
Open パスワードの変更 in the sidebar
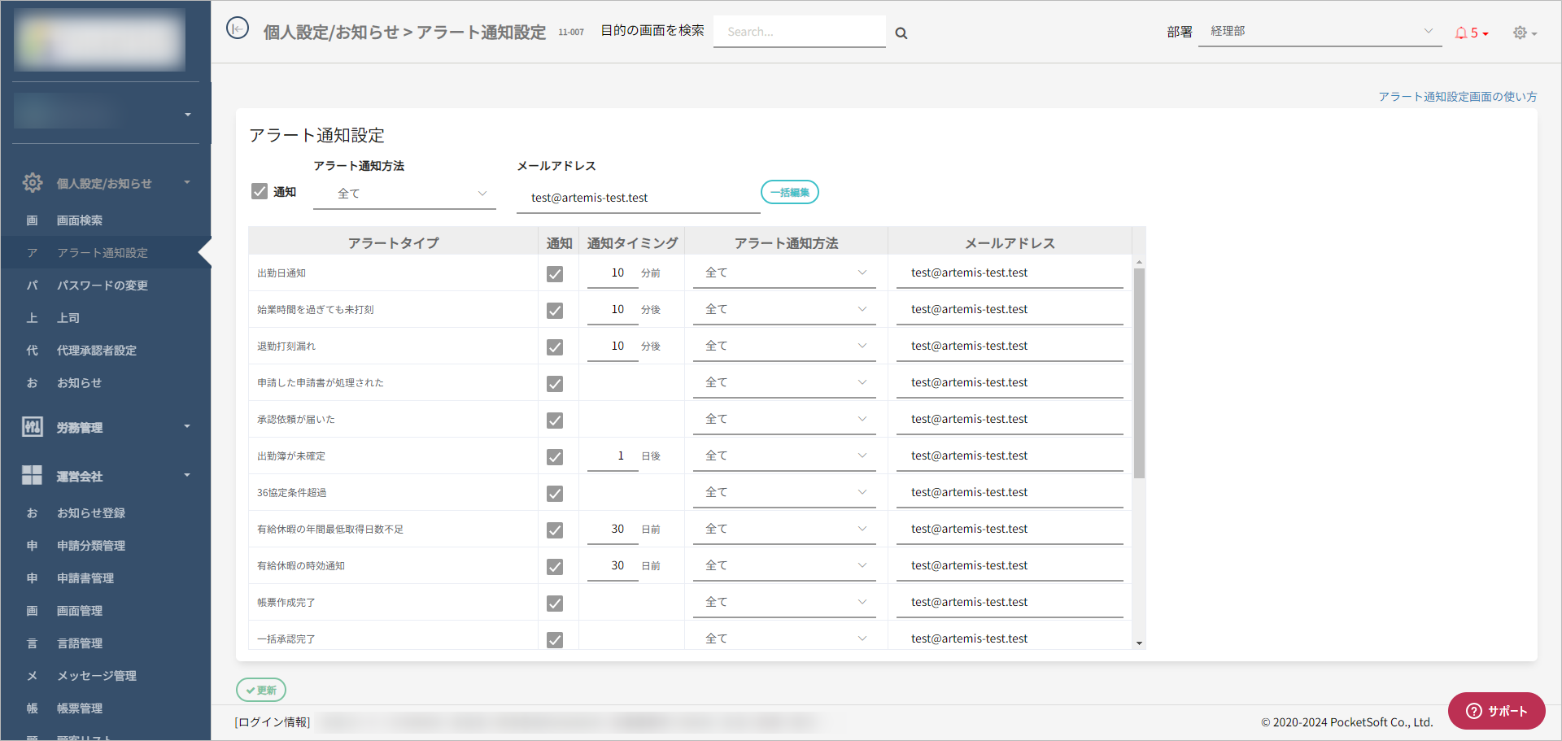click(x=102, y=286)
